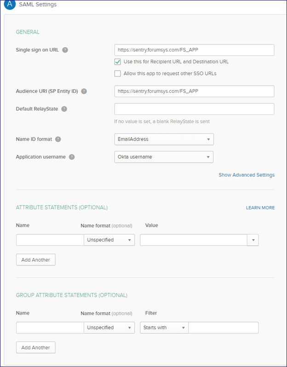Click the Show Advanced Settings link
287x367 pixels.
pos(247,175)
